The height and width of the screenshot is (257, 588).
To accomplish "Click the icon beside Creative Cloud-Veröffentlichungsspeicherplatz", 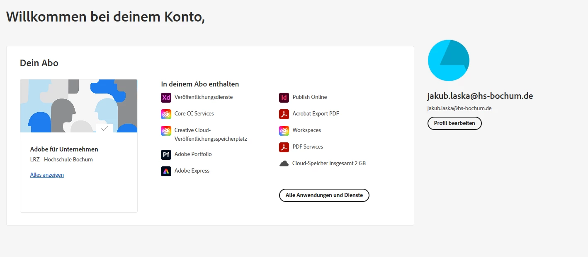I will click(x=166, y=131).
